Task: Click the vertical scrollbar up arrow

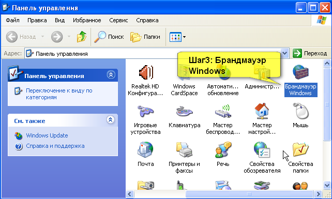Action: (x=327, y=63)
